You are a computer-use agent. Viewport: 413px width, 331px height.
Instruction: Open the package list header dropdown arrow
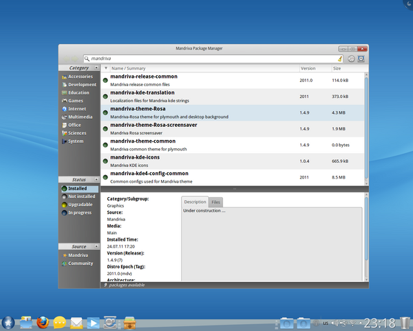click(x=105, y=69)
